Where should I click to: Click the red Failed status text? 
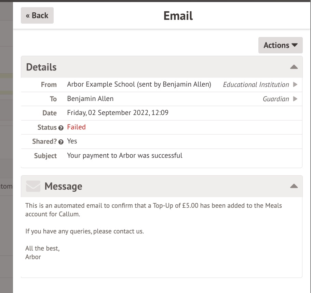76,127
